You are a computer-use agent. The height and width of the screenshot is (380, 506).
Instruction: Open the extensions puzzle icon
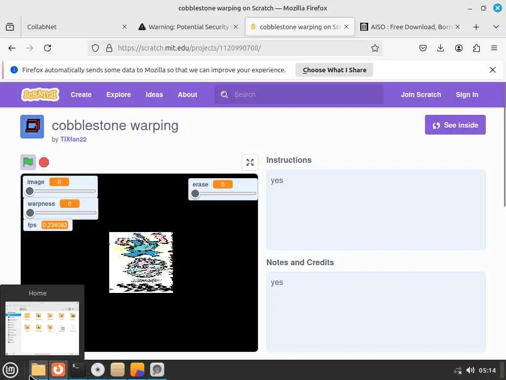[476, 48]
